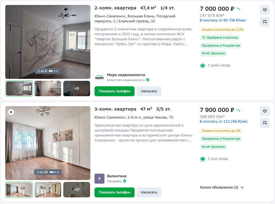Screen dimensions: 275x204
Task: Click Скидка на ипотеку до 2% badge
Action: [x=221, y=131]
